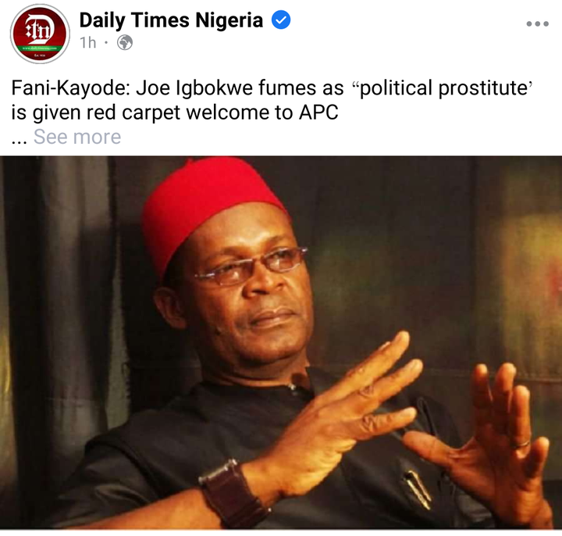Open the three-dot post options menu

click(537, 24)
